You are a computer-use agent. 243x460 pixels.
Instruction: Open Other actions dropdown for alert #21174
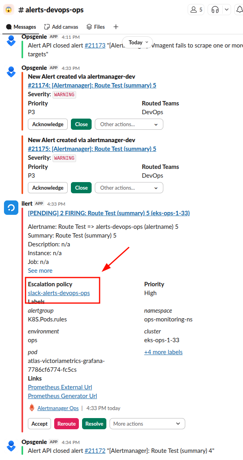(x=129, y=124)
